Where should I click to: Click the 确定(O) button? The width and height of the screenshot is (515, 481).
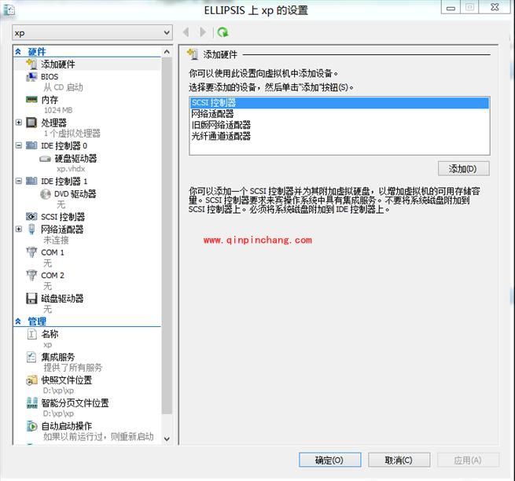(x=329, y=460)
